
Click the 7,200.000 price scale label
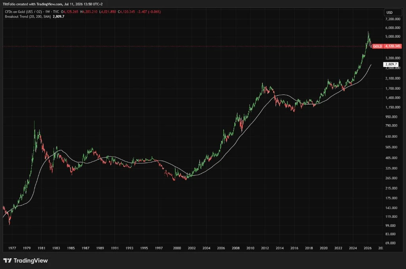pyautogui.click(x=393, y=19)
